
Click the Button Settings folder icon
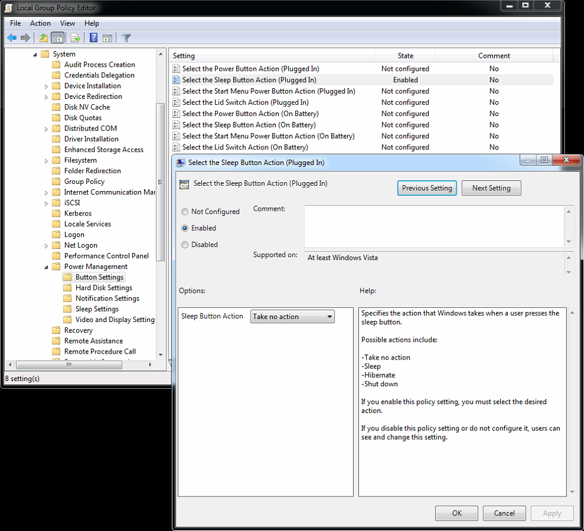click(67, 277)
